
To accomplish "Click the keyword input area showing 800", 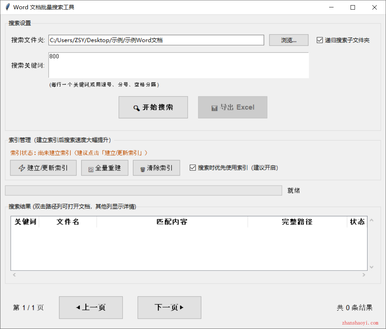I will point(178,65).
